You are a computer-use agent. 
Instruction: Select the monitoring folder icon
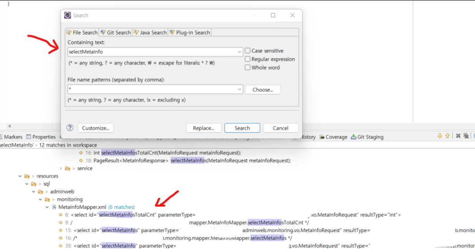point(47,200)
